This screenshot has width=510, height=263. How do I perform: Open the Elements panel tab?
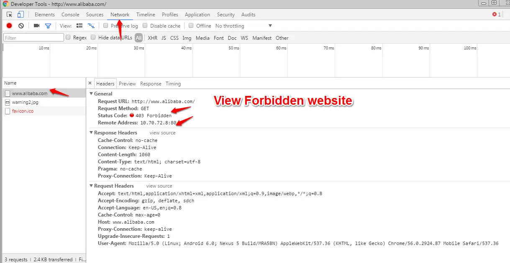click(x=45, y=14)
